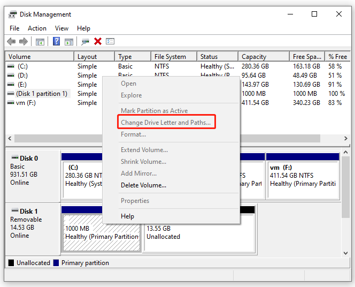This screenshot has width=355, height=287.
Task: Click the Show/Hide Console Tree icon
Action: click(40, 42)
